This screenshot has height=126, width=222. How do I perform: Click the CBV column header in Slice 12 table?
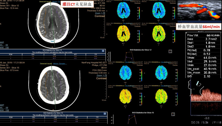[x=33, y=54]
